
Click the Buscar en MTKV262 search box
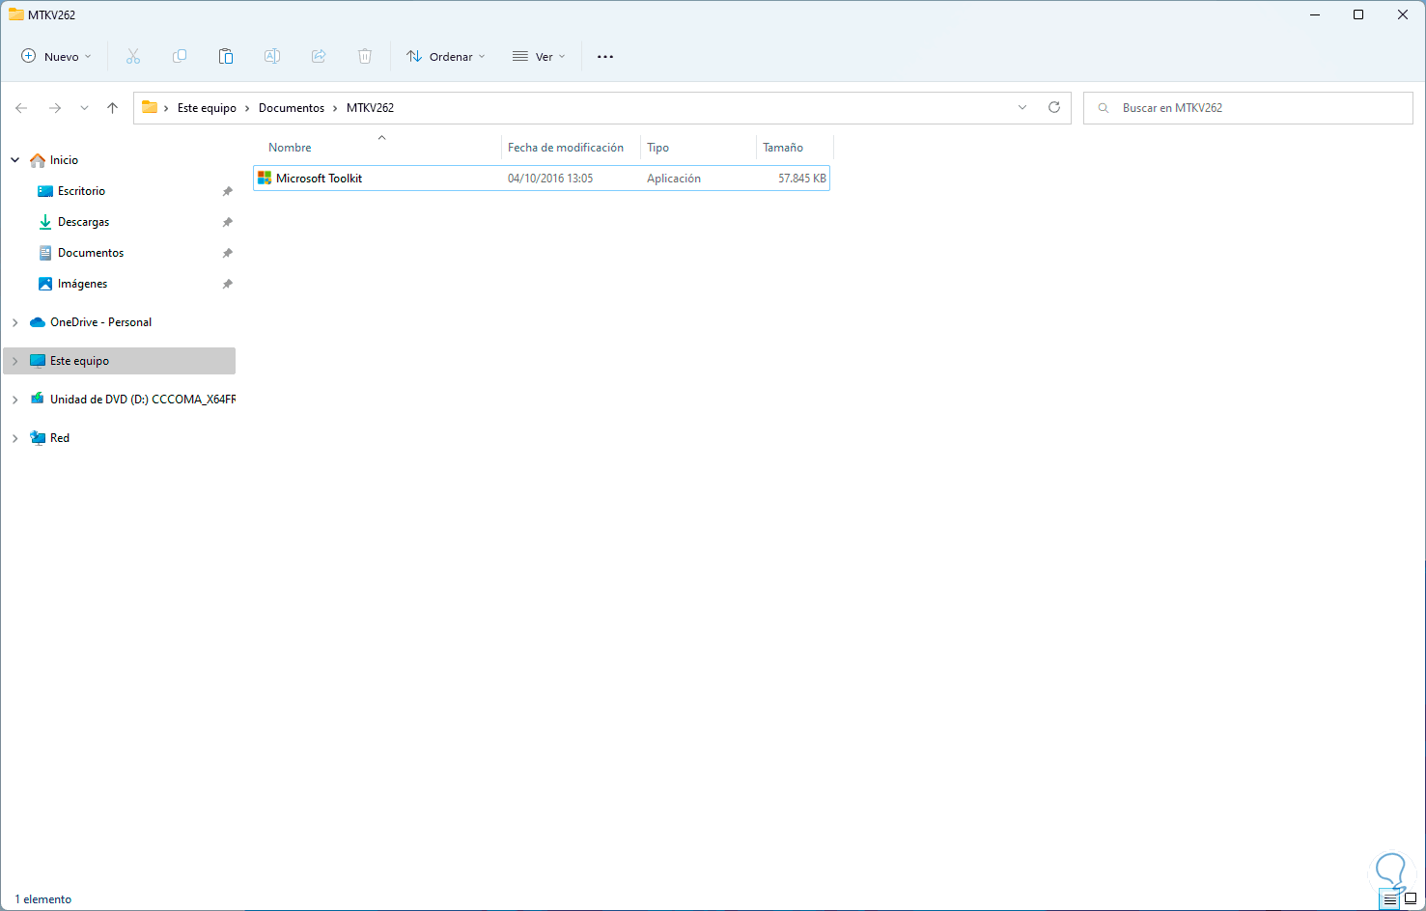click(x=1248, y=108)
